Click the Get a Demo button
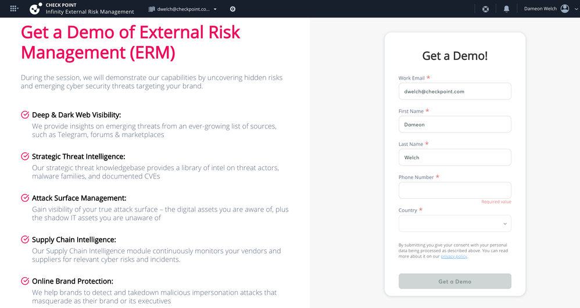Viewport: 580px width, 308px height. (454, 281)
